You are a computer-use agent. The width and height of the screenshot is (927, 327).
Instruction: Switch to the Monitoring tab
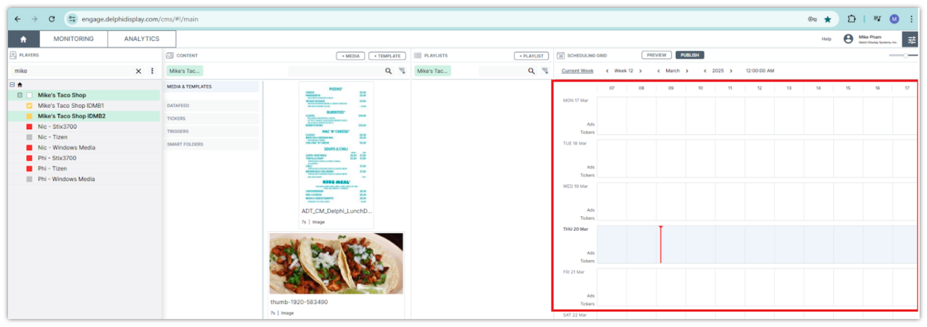[x=73, y=39]
